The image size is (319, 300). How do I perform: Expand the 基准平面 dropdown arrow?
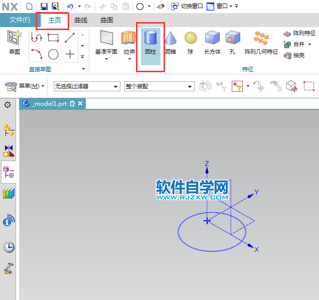[x=106, y=59]
